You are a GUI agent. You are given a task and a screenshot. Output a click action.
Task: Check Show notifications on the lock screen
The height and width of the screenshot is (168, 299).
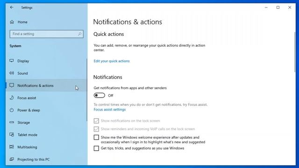(x=96, y=121)
